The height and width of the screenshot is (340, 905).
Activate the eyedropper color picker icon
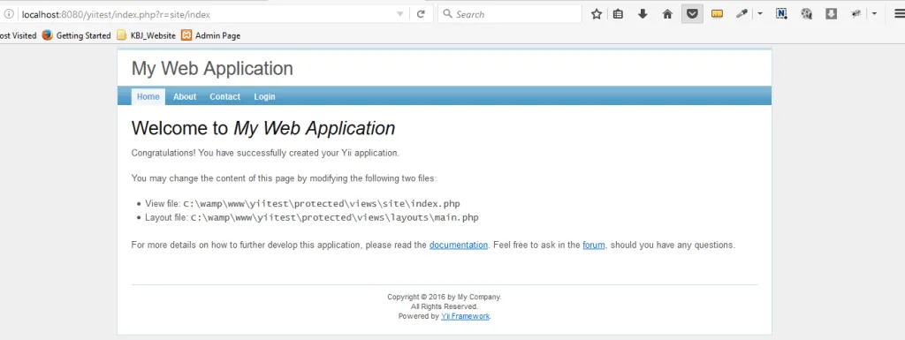coord(741,14)
